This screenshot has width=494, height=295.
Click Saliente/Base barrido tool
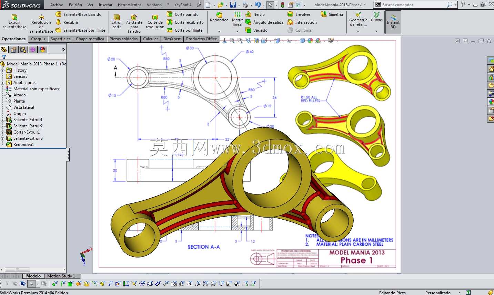point(78,14)
